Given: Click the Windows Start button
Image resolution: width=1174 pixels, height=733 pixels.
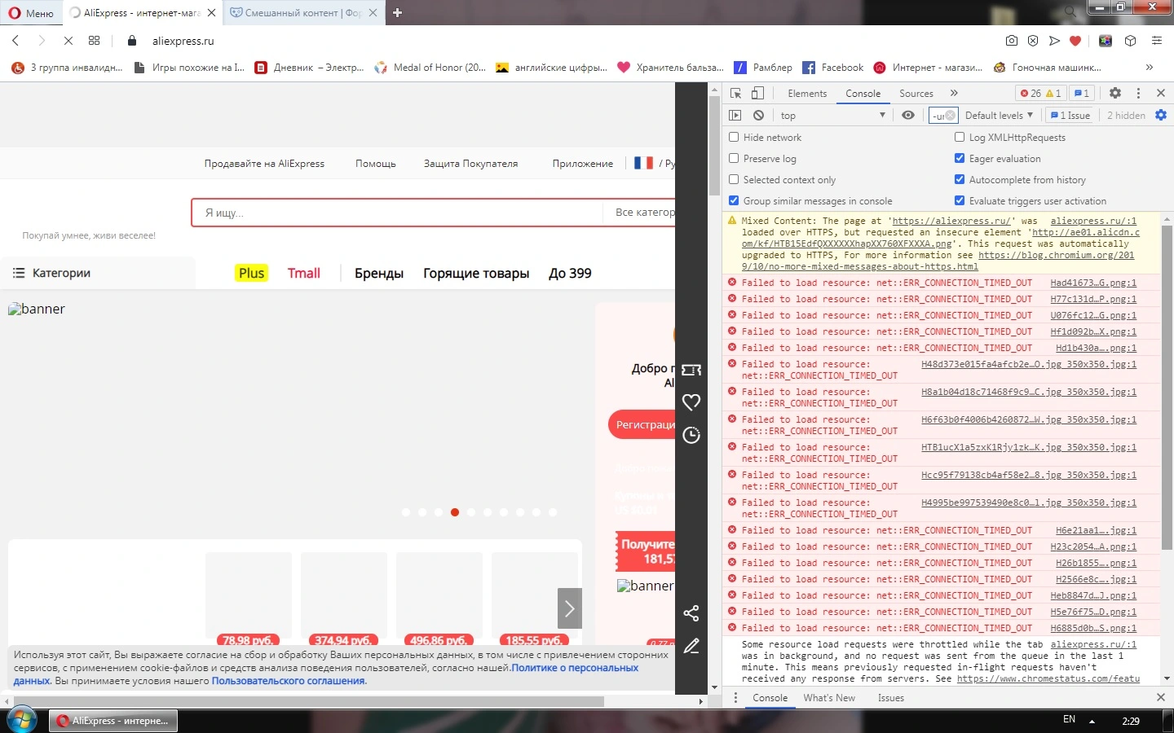Looking at the screenshot, I should 21,721.
